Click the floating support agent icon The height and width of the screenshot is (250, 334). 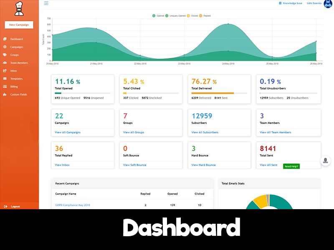pos(326,160)
